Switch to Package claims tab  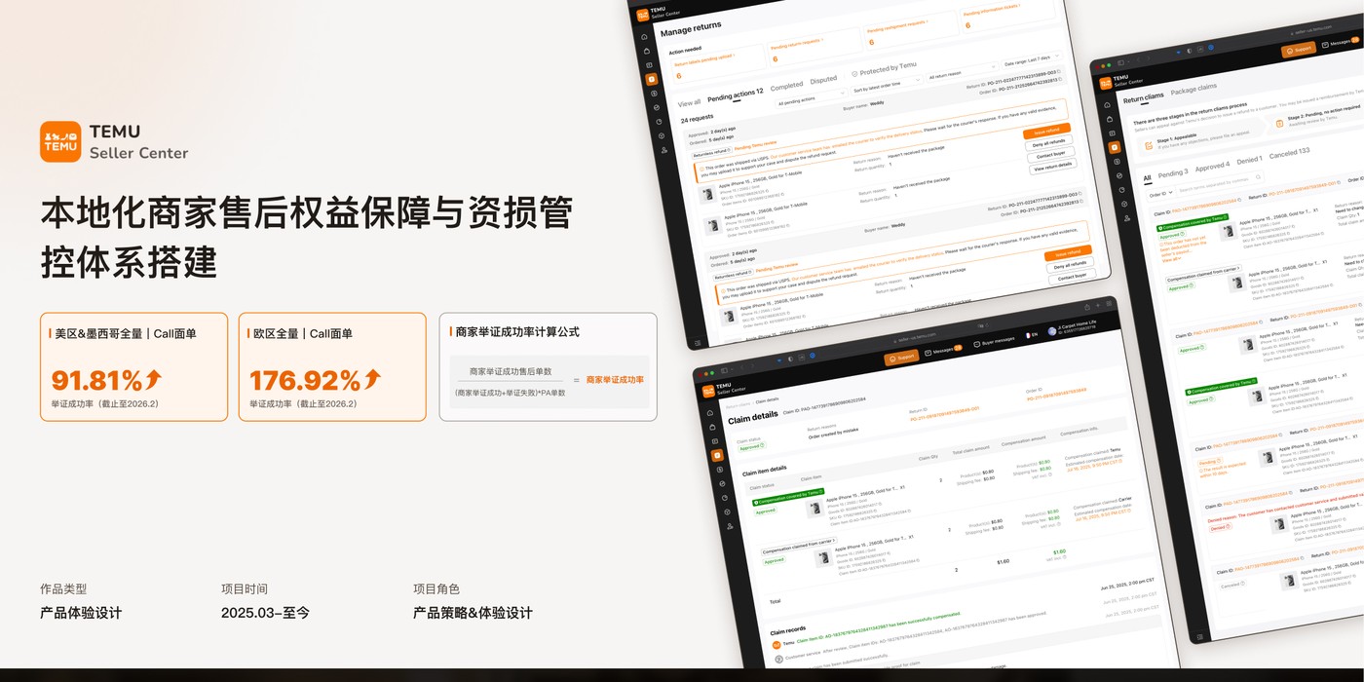tap(1193, 89)
